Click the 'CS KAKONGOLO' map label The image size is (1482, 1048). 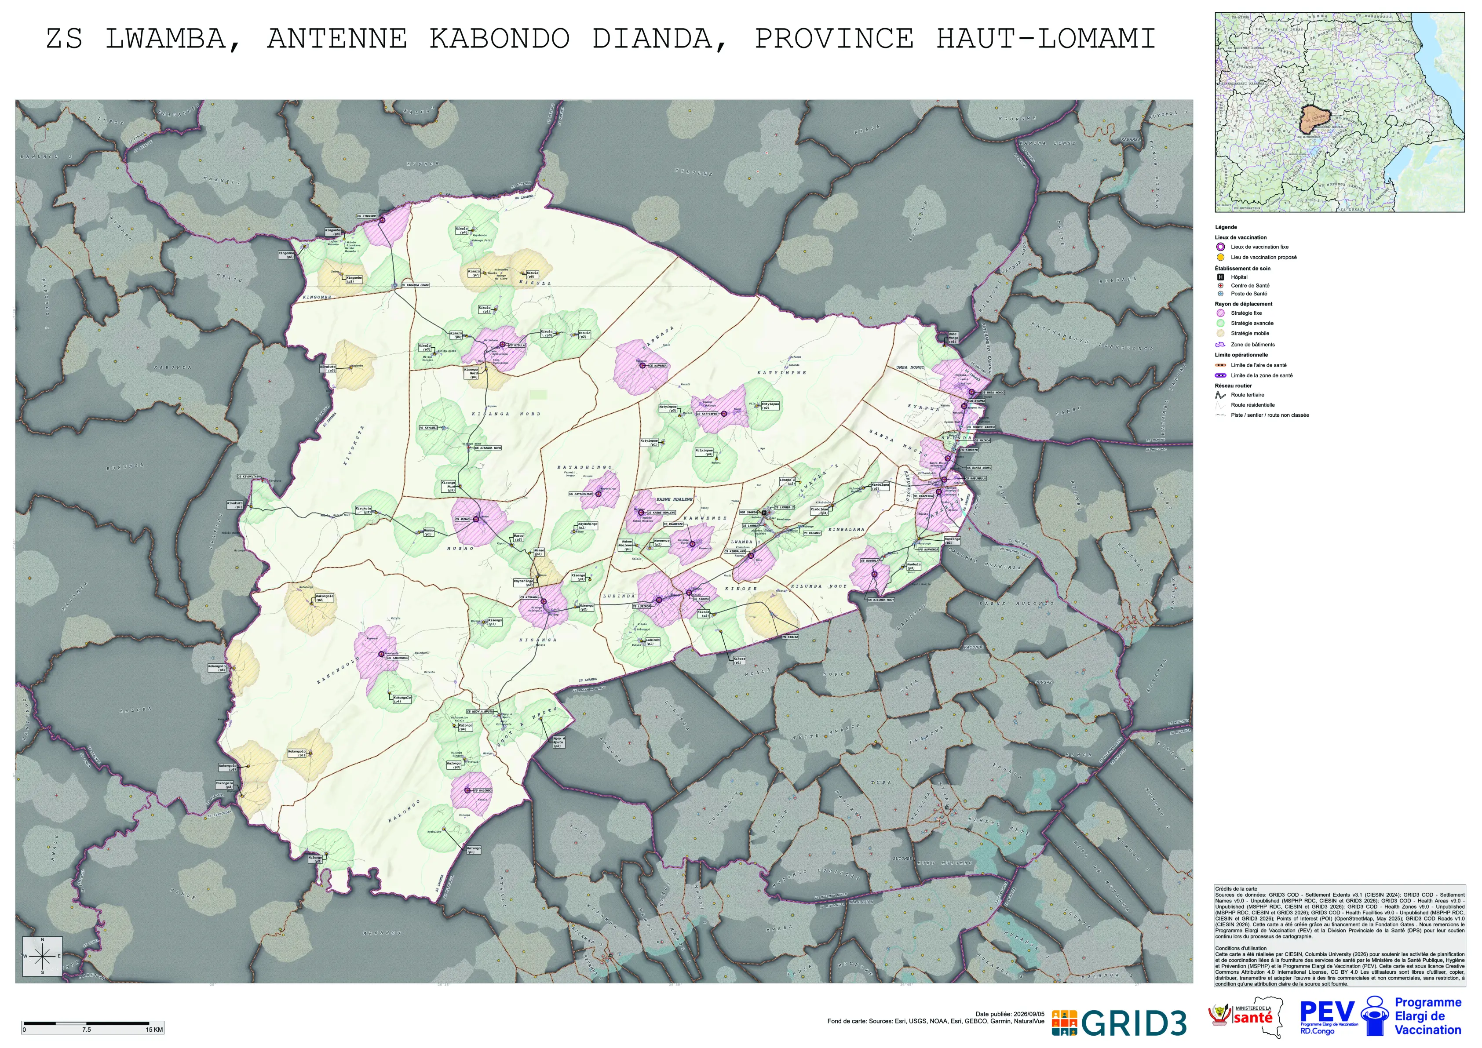(x=398, y=658)
